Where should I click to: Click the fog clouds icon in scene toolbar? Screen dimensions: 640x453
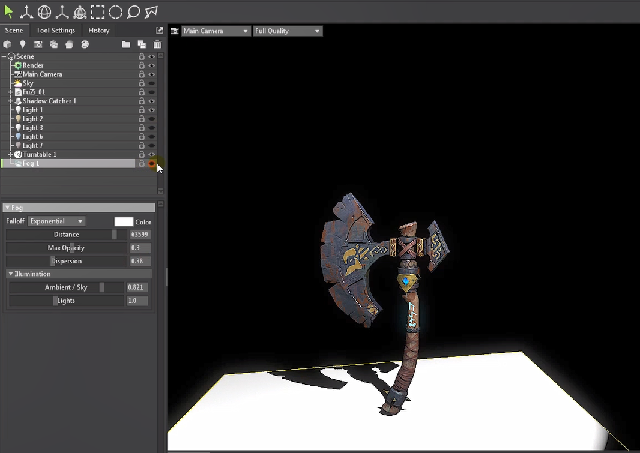point(54,44)
